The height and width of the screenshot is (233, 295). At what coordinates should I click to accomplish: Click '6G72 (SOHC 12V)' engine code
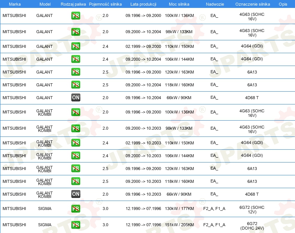point(252,210)
